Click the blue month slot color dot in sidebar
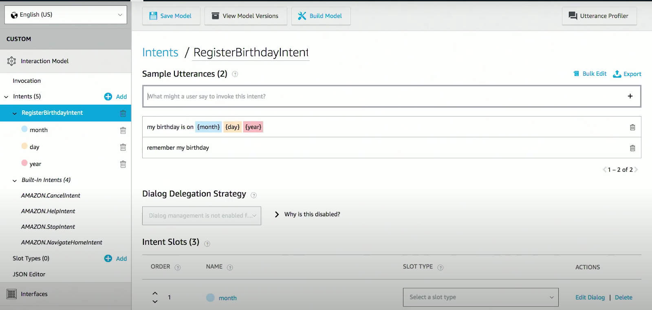 [24, 129]
